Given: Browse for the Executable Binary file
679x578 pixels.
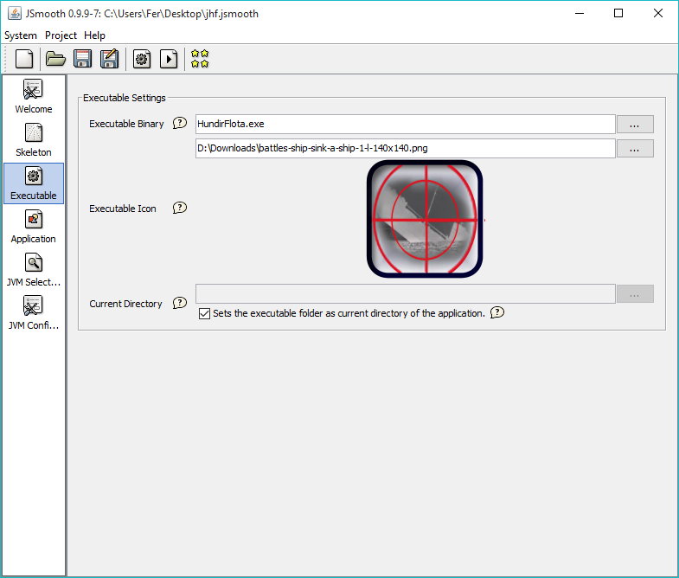Looking at the screenshot, I should tap(634, 125).
